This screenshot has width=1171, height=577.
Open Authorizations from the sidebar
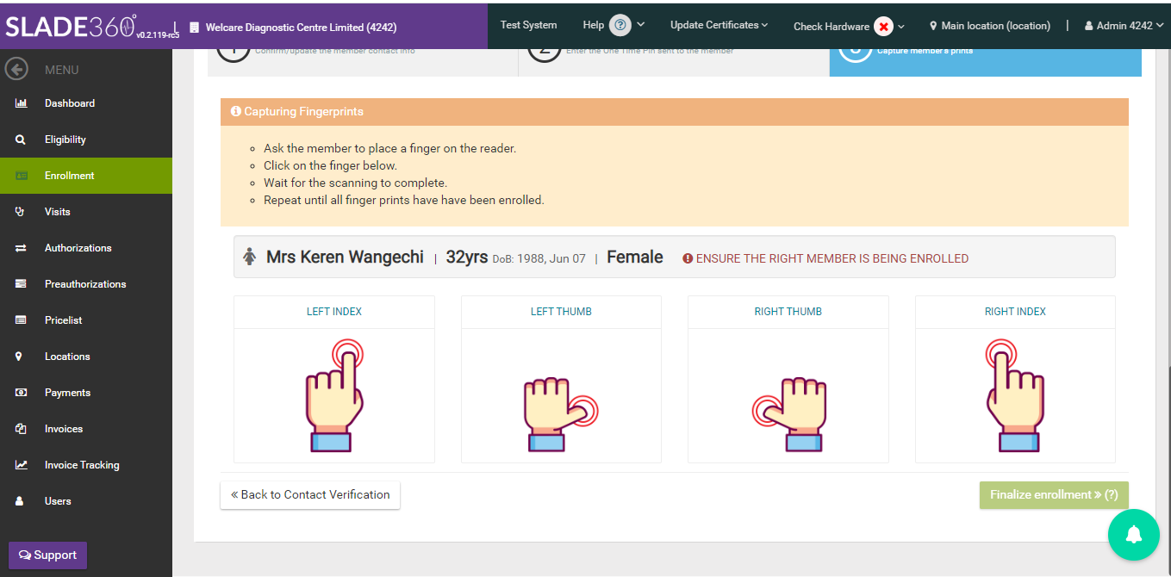(x=86, y=248)
